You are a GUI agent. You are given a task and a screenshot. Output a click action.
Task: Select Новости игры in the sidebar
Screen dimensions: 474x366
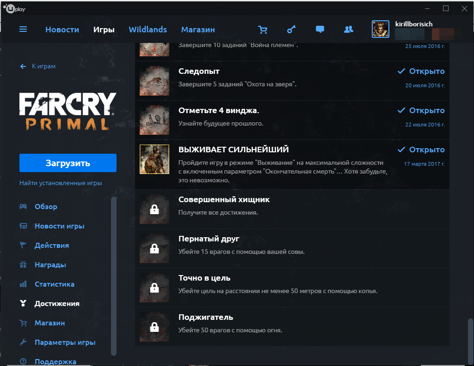pos(60,226)
